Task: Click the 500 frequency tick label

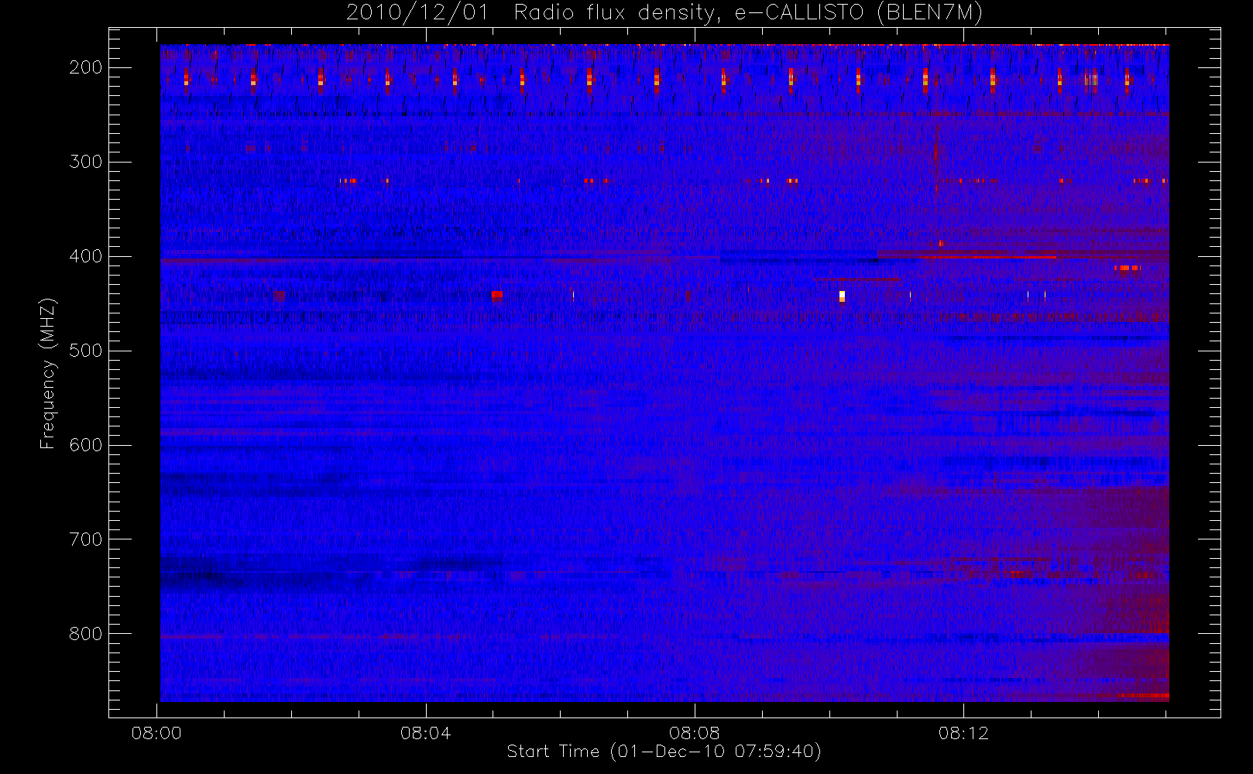Action: tap(86, 351)
